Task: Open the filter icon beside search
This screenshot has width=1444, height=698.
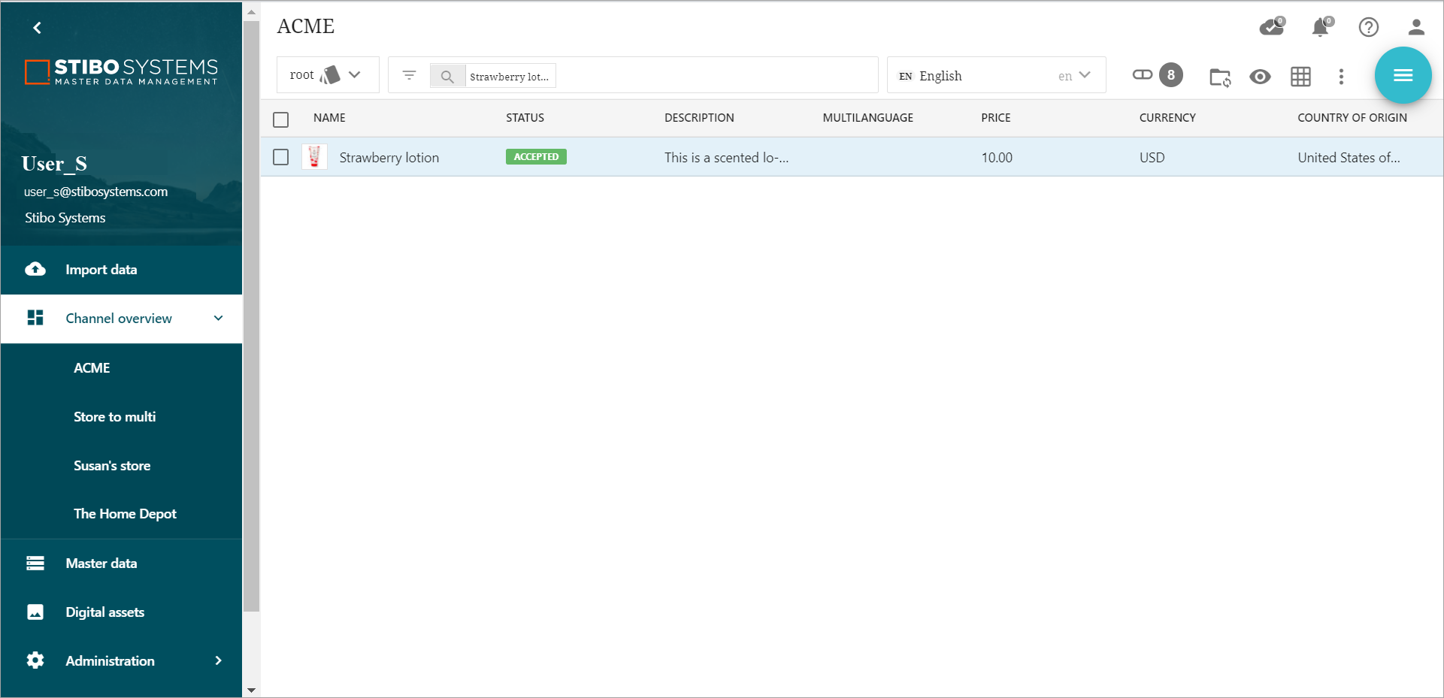Action: click(x=409, y=75)
